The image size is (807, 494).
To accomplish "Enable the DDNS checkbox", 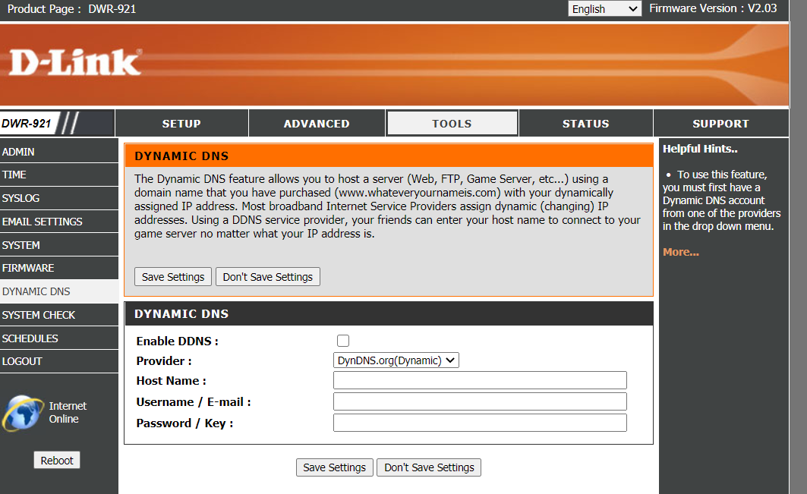I will (343, 341).
